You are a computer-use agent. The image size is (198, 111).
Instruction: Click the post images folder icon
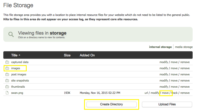7,74
